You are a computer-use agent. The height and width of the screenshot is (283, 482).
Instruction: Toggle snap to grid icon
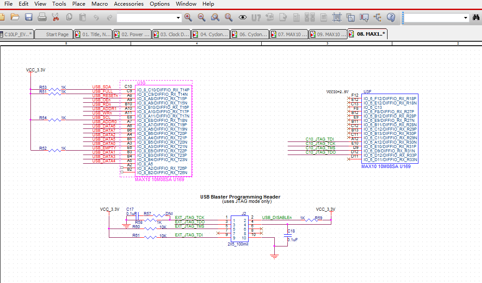click(337, 17)
